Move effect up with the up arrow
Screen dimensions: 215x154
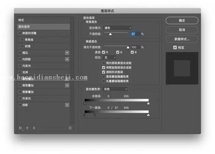27,128
